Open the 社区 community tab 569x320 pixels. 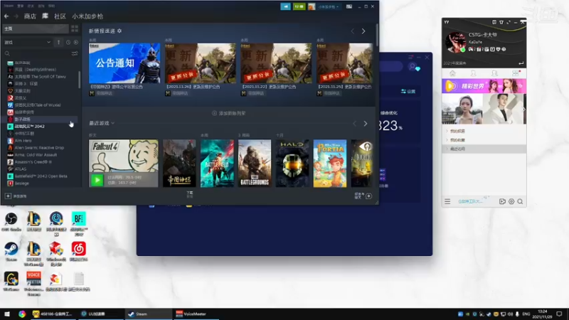tap(60, 16)
